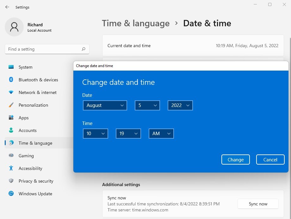Open the day dropdown showing 5
291x219 pixels.
click(147, 105)
